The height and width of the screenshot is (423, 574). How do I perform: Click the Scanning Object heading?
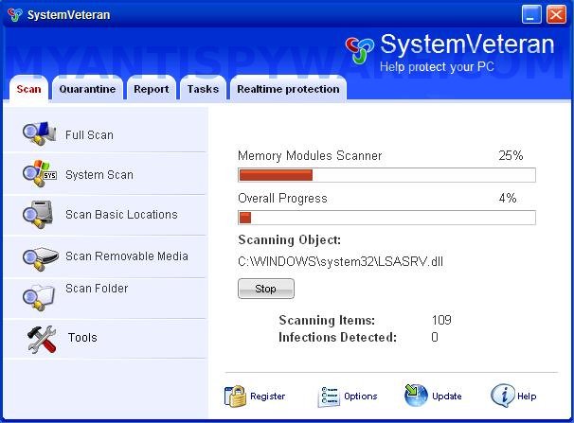tap(290, 239)
